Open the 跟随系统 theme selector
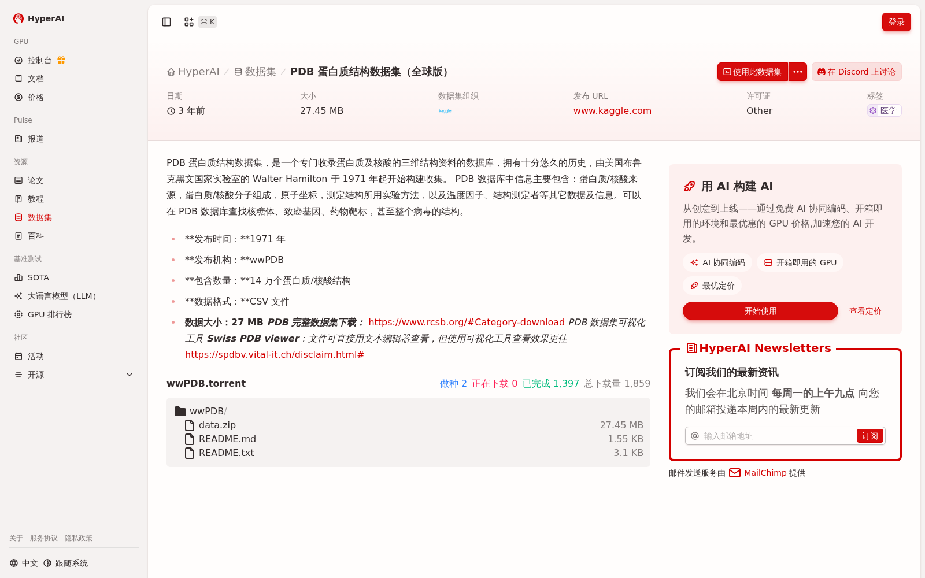The width and height of the screenshot is (925, 578). pos(65,563)
